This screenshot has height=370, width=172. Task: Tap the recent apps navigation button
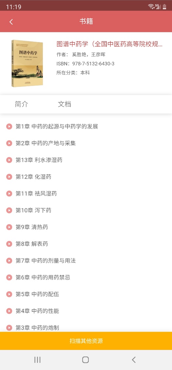tap(37, 359)
